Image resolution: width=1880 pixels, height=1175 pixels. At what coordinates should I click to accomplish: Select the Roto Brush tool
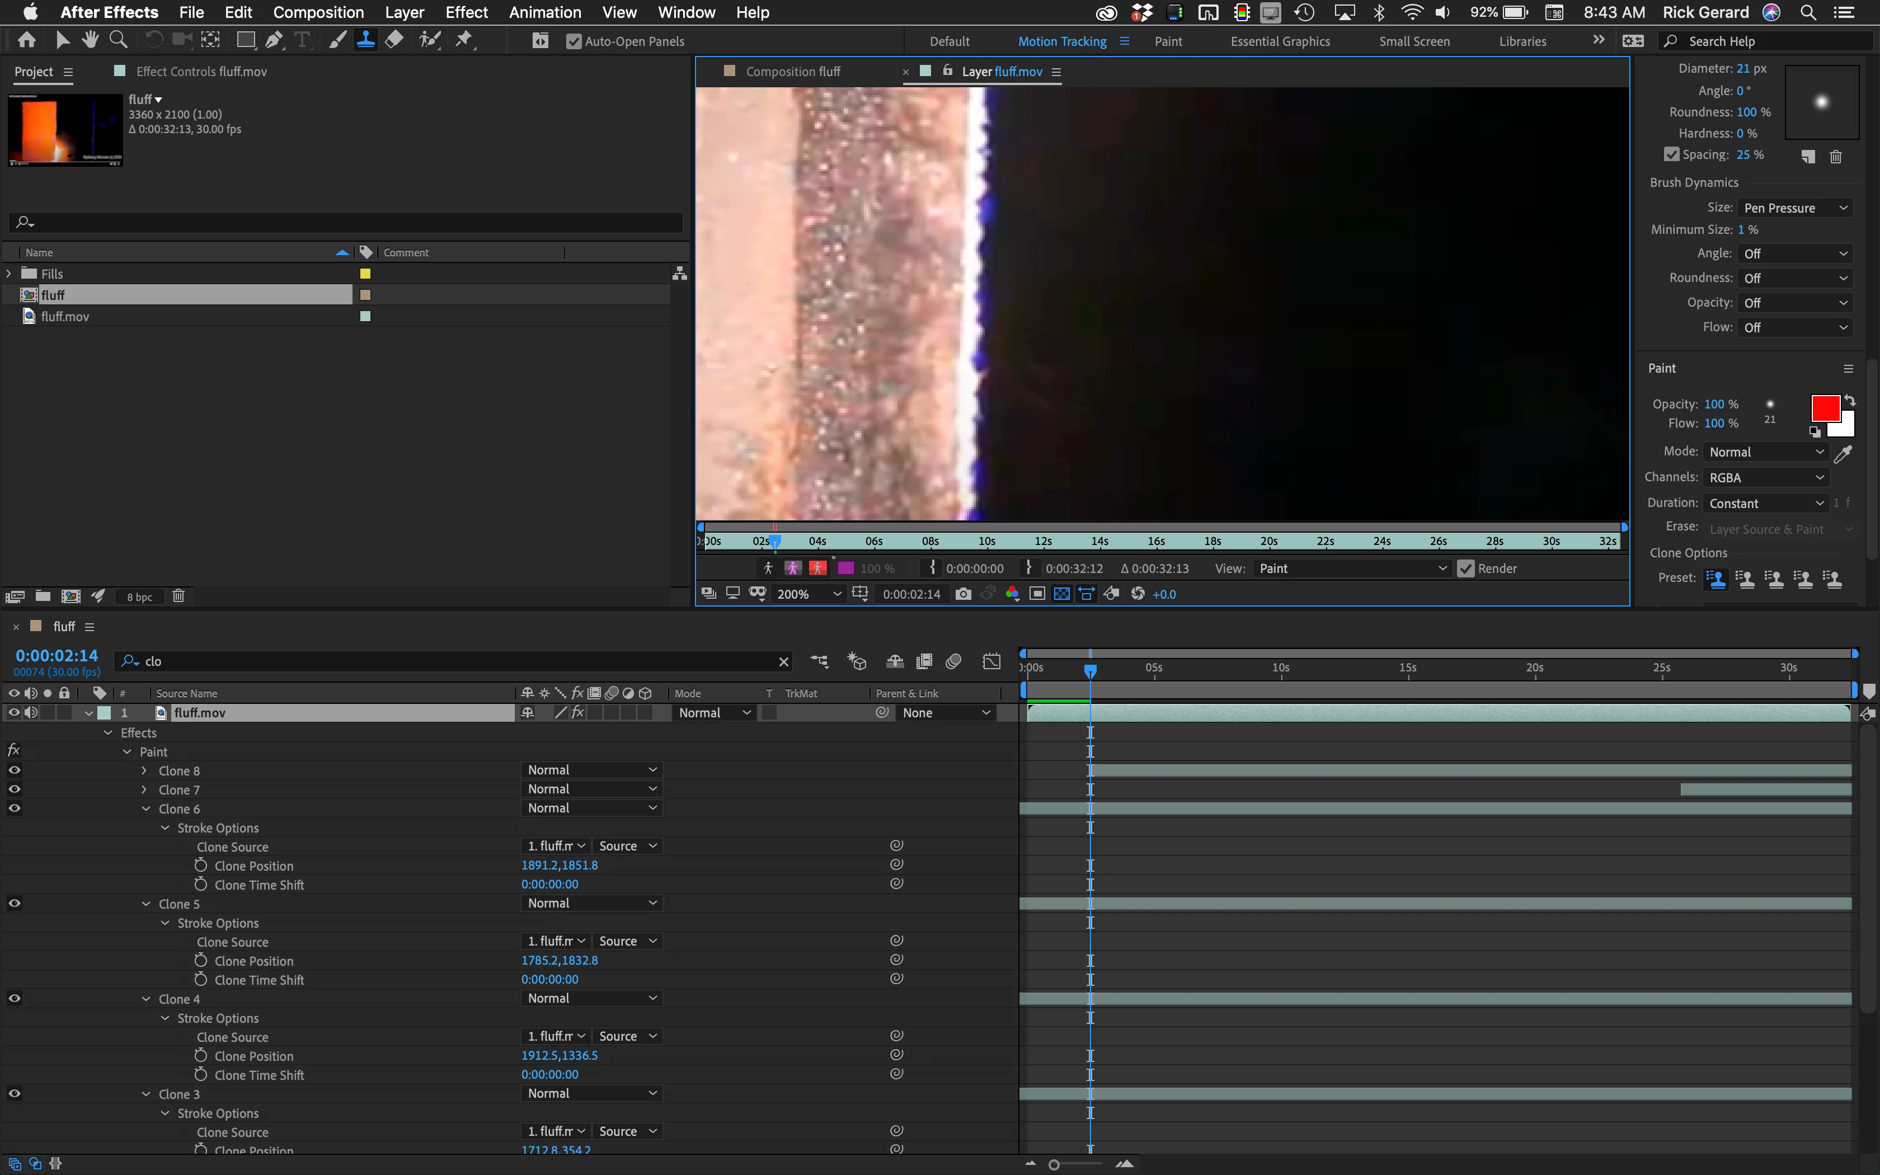click(430, 40)
